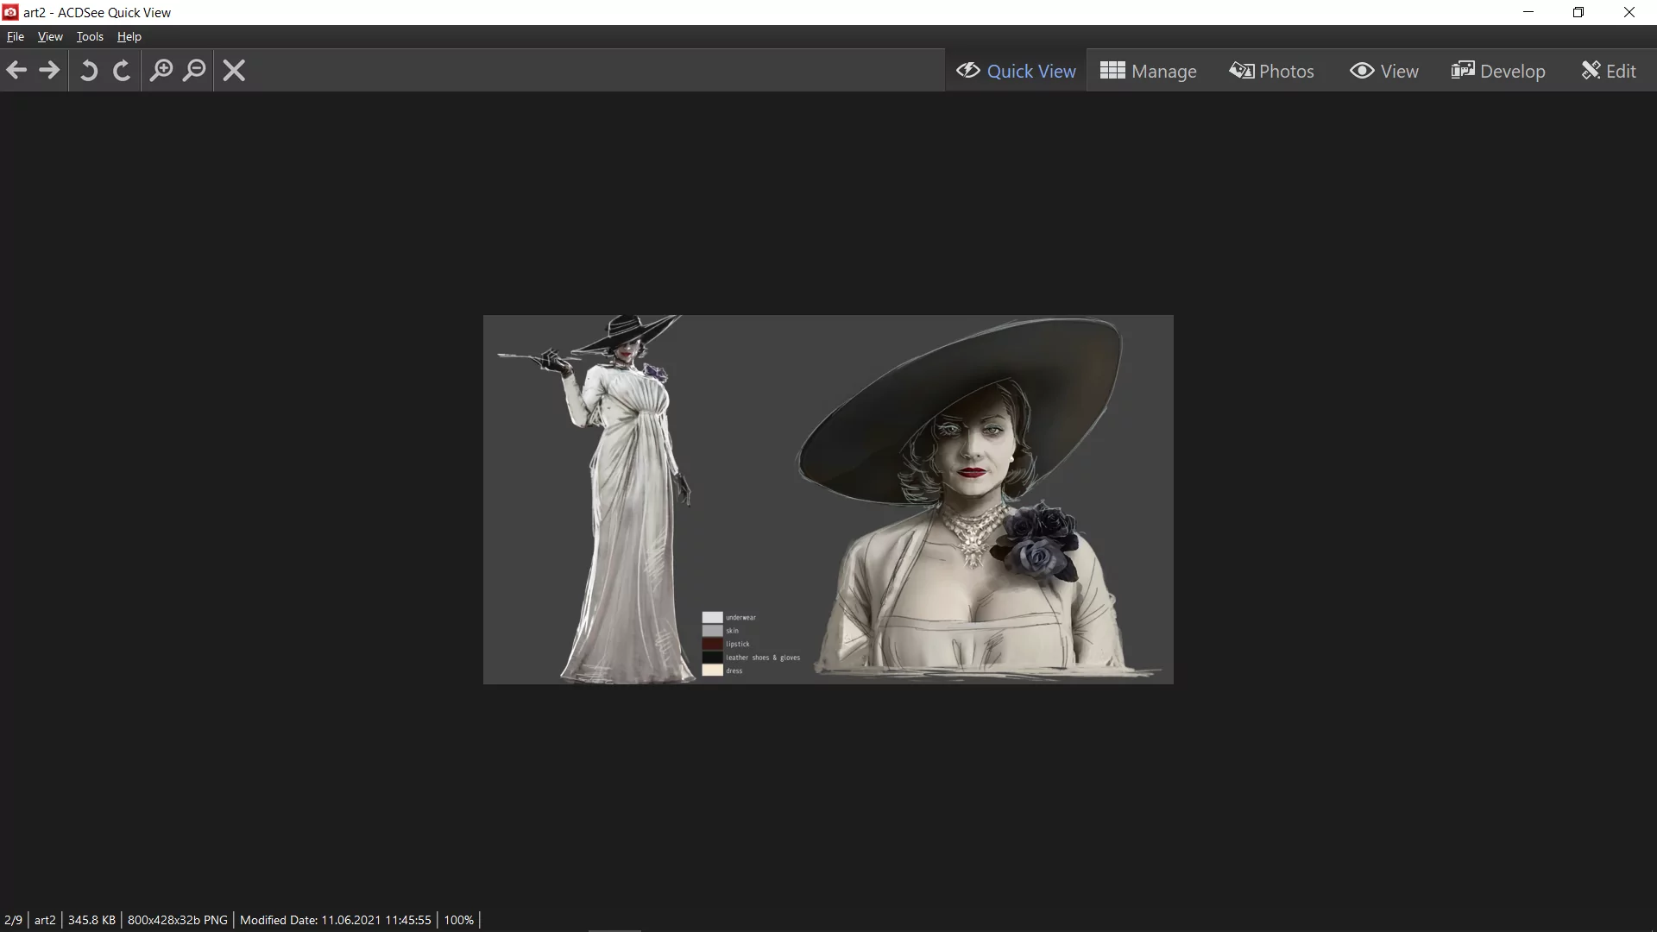Rotate image counterclockwise
Viewport: 1657px width, 932px height.
click(x=88, y=71)
